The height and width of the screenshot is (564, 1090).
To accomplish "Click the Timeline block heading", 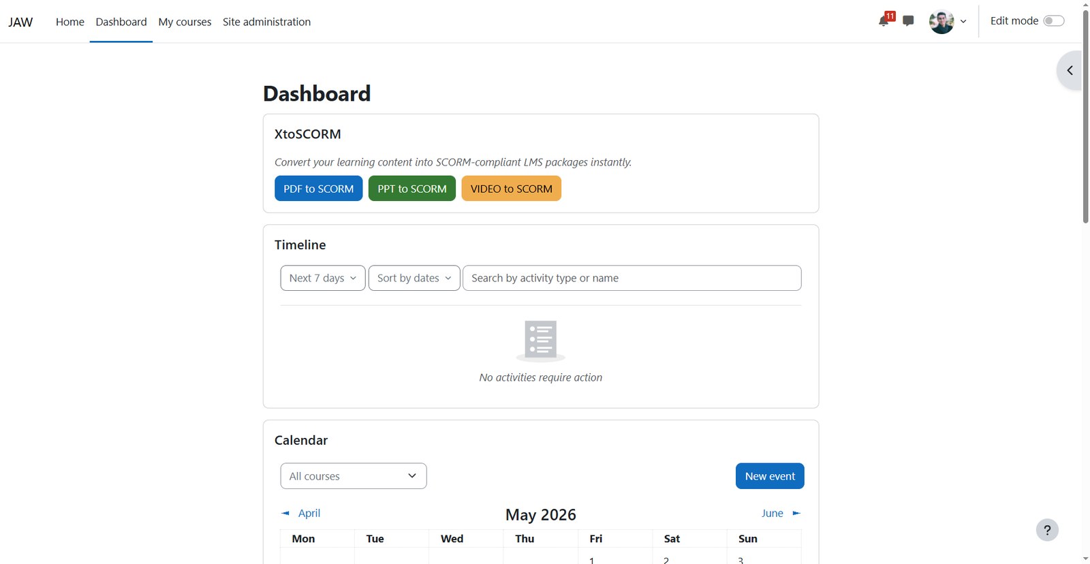I will click(300, 245).
